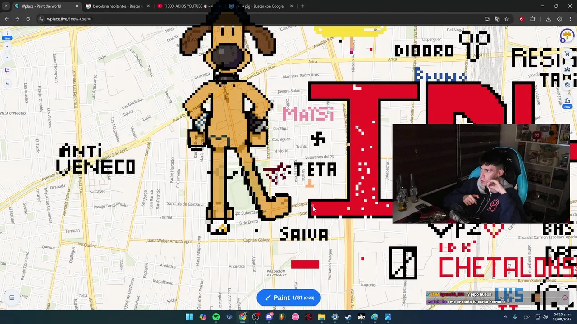Reload the wplace.live page

(x=28, y=19)
